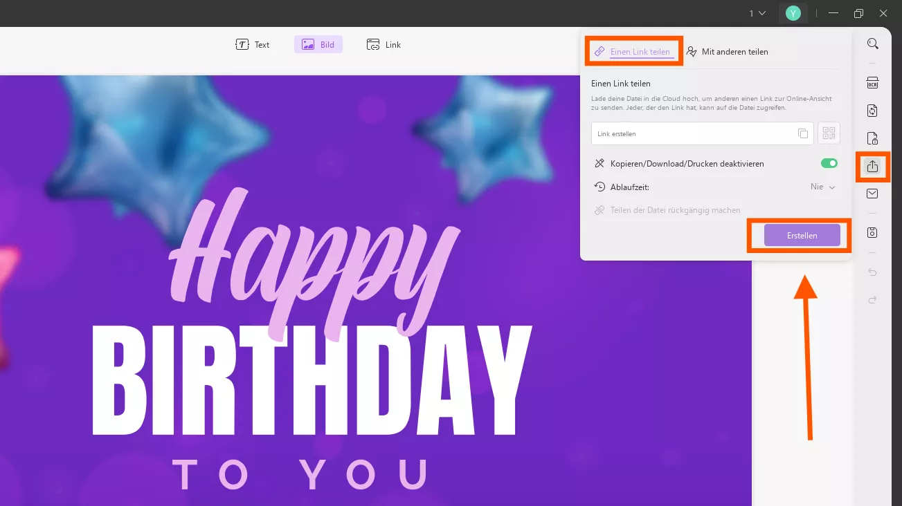This screenshot has height=506, width=902.
Task: Focus the Link erstellen input field
Action: [x=702, y=133]
